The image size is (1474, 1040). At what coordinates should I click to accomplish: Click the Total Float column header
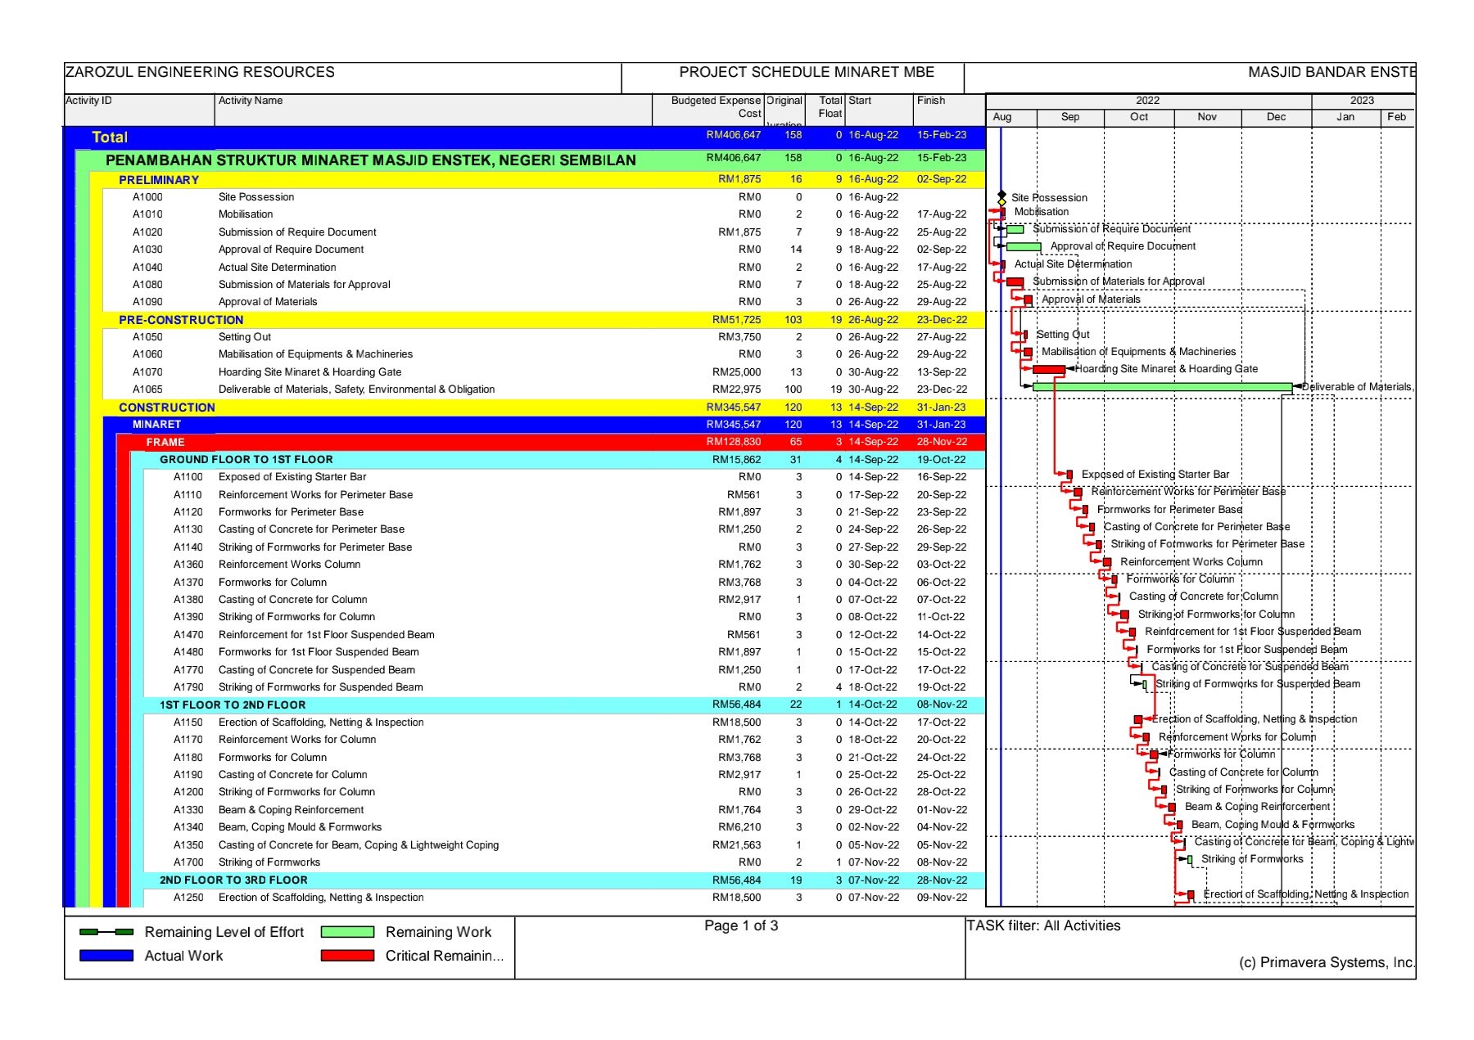pos(829,108)
